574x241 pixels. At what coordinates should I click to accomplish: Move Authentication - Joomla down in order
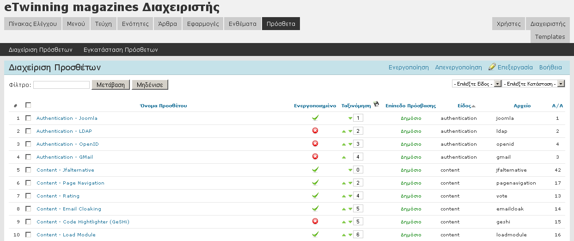pyautogui.click(x=350, y=118)
